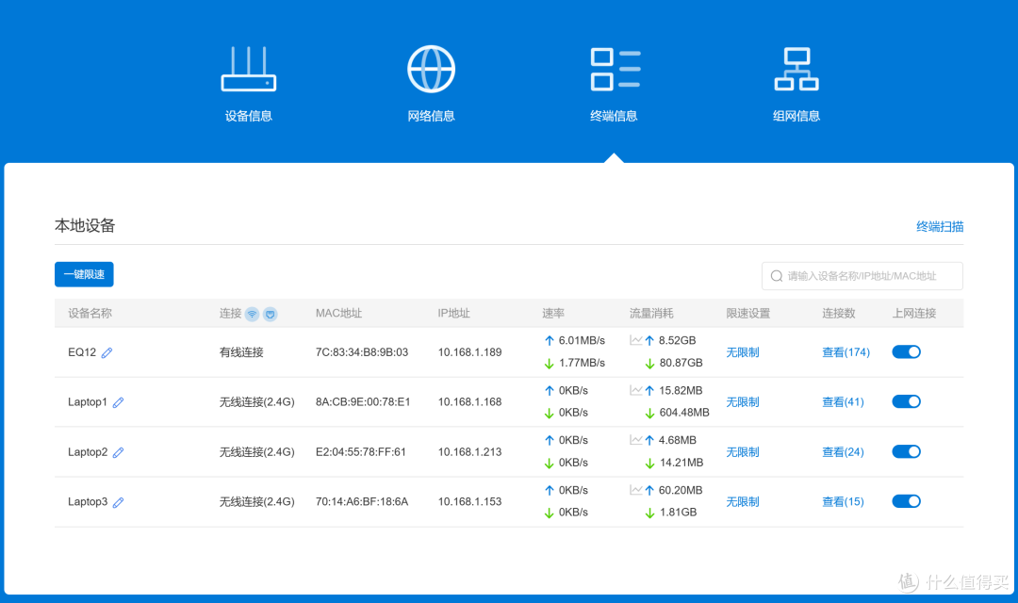The height and width of the screenshot is (603, 1018).
Task: Click the EQ12 device name
Action: tap(82, 352)
